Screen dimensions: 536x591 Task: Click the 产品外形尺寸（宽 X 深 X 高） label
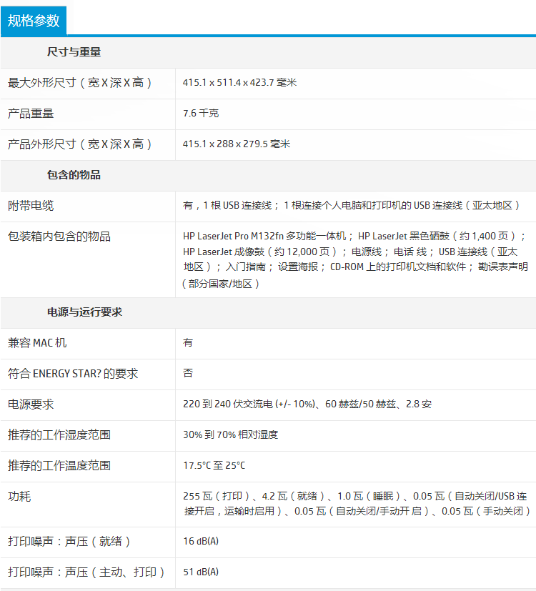pos(79,144)
